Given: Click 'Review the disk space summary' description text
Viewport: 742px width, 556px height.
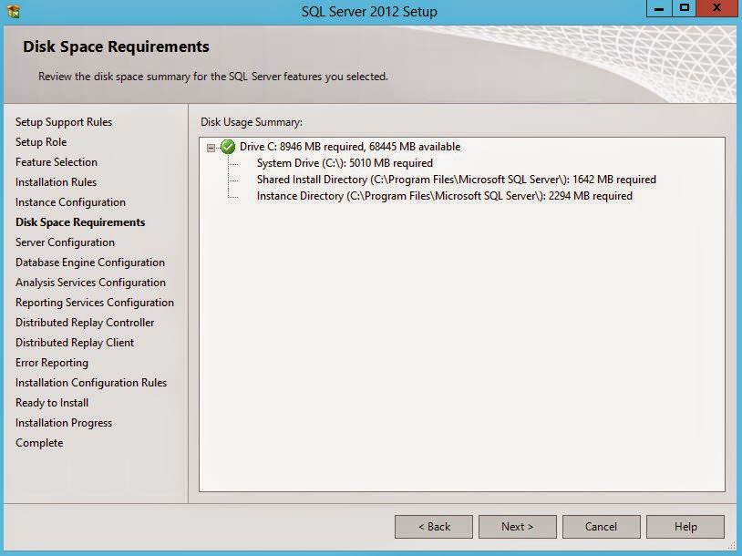Looking at the screenshot, I should click(x=213, y=77).
